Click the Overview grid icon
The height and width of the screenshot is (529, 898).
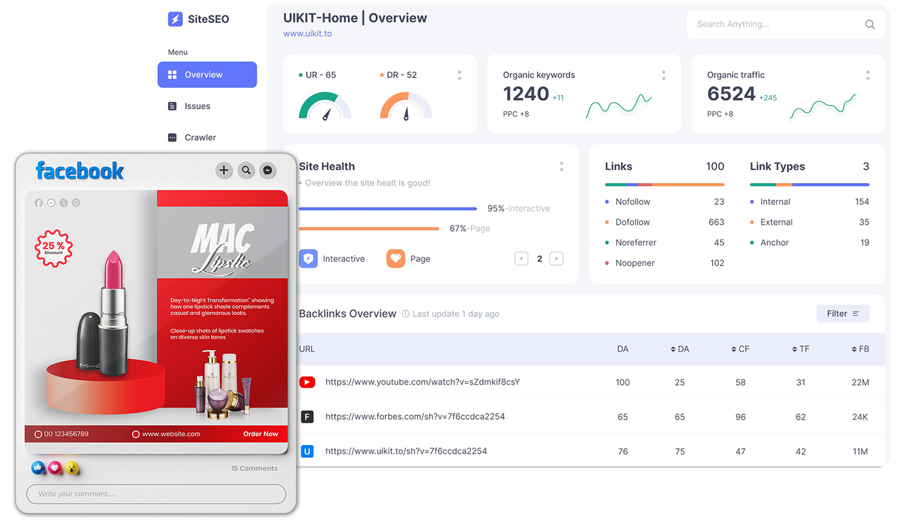pyautogui.click(x=172, y=74)
